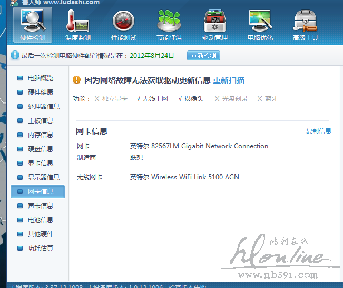Open the 高级工具 toolbox icon
Image resolution: width=343 pixels, height=288 pixels.
coord(306,22)
